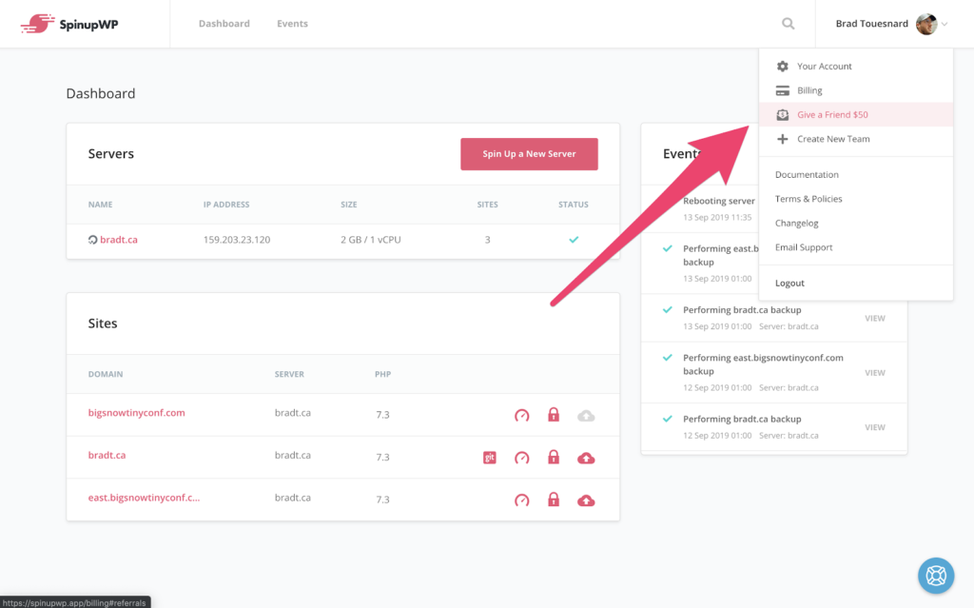Image resolution: width=974 pixels, height=608 pixels.
Task: Click the Give a Friend $50 gift icon
Action: tap(782, 114)
